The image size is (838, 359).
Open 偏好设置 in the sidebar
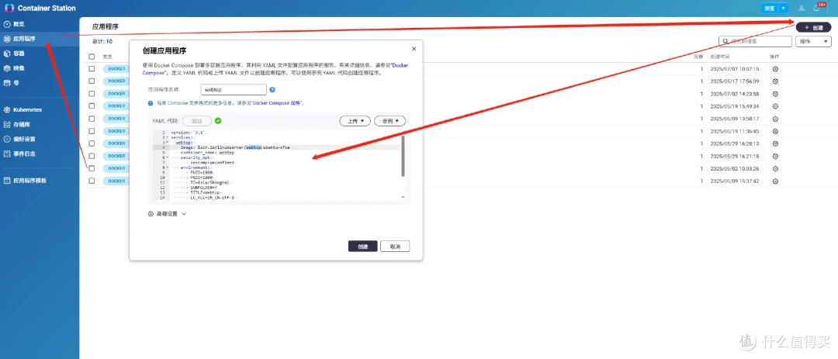point(40,139)
